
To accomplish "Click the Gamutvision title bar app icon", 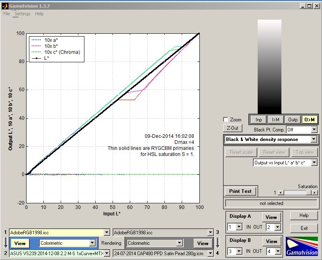I will 4,6.
